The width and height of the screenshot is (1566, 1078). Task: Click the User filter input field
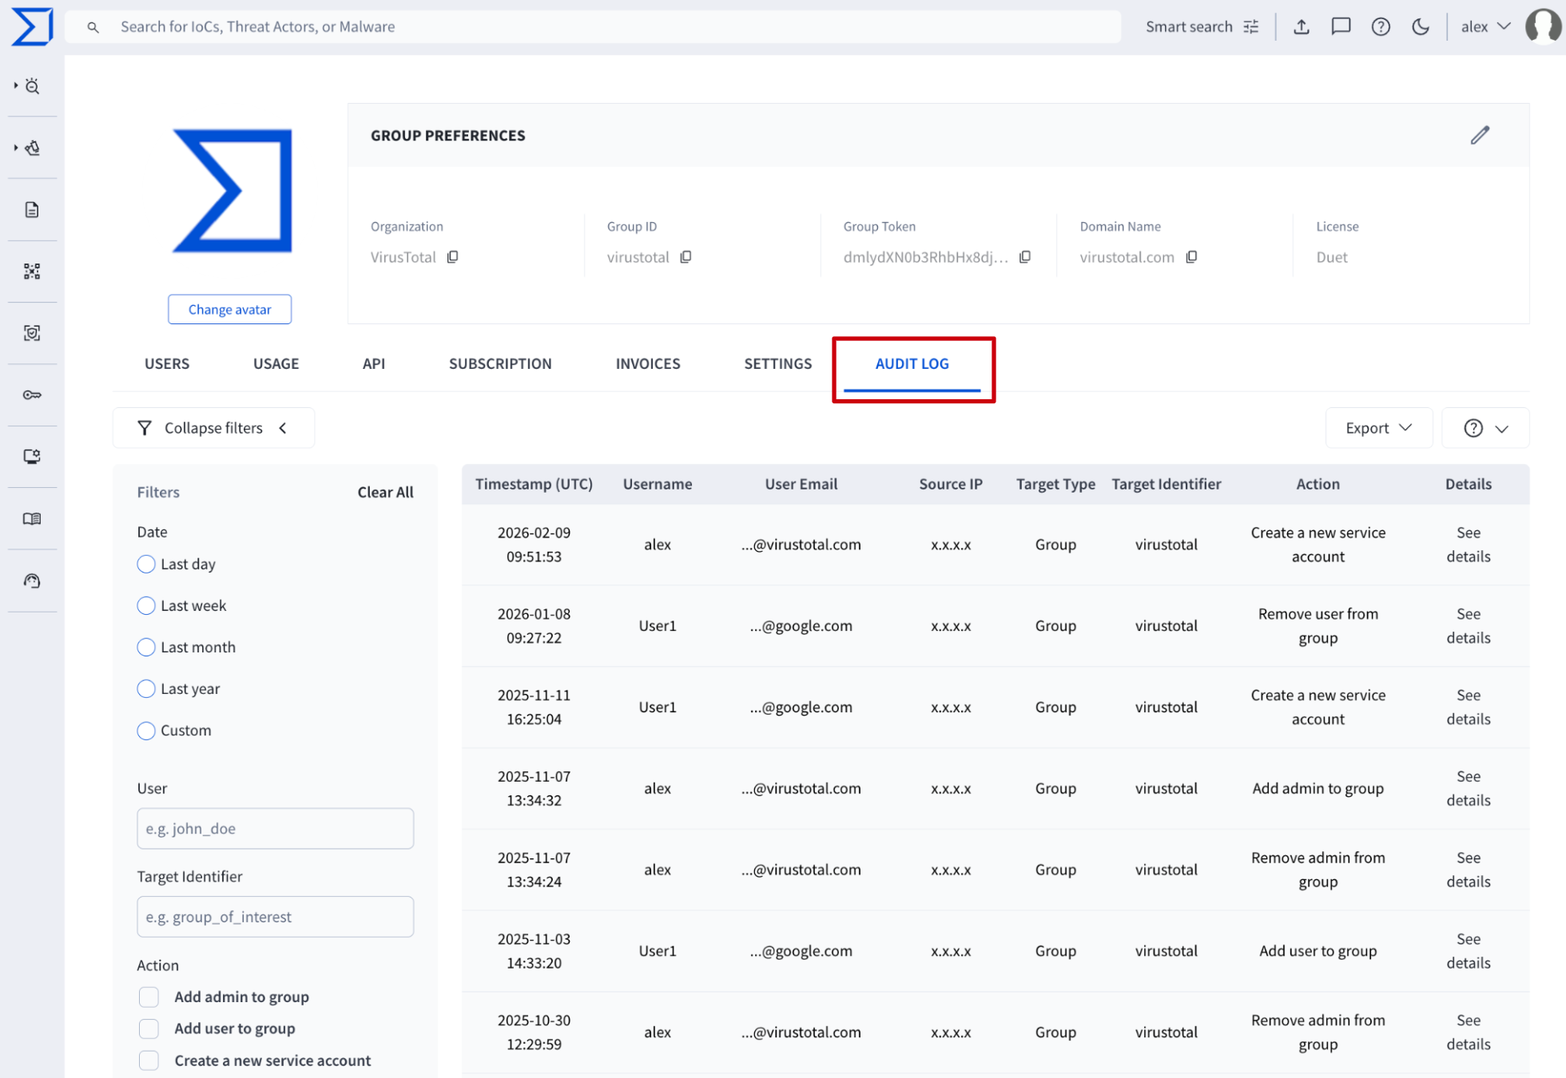coord(275,829)
